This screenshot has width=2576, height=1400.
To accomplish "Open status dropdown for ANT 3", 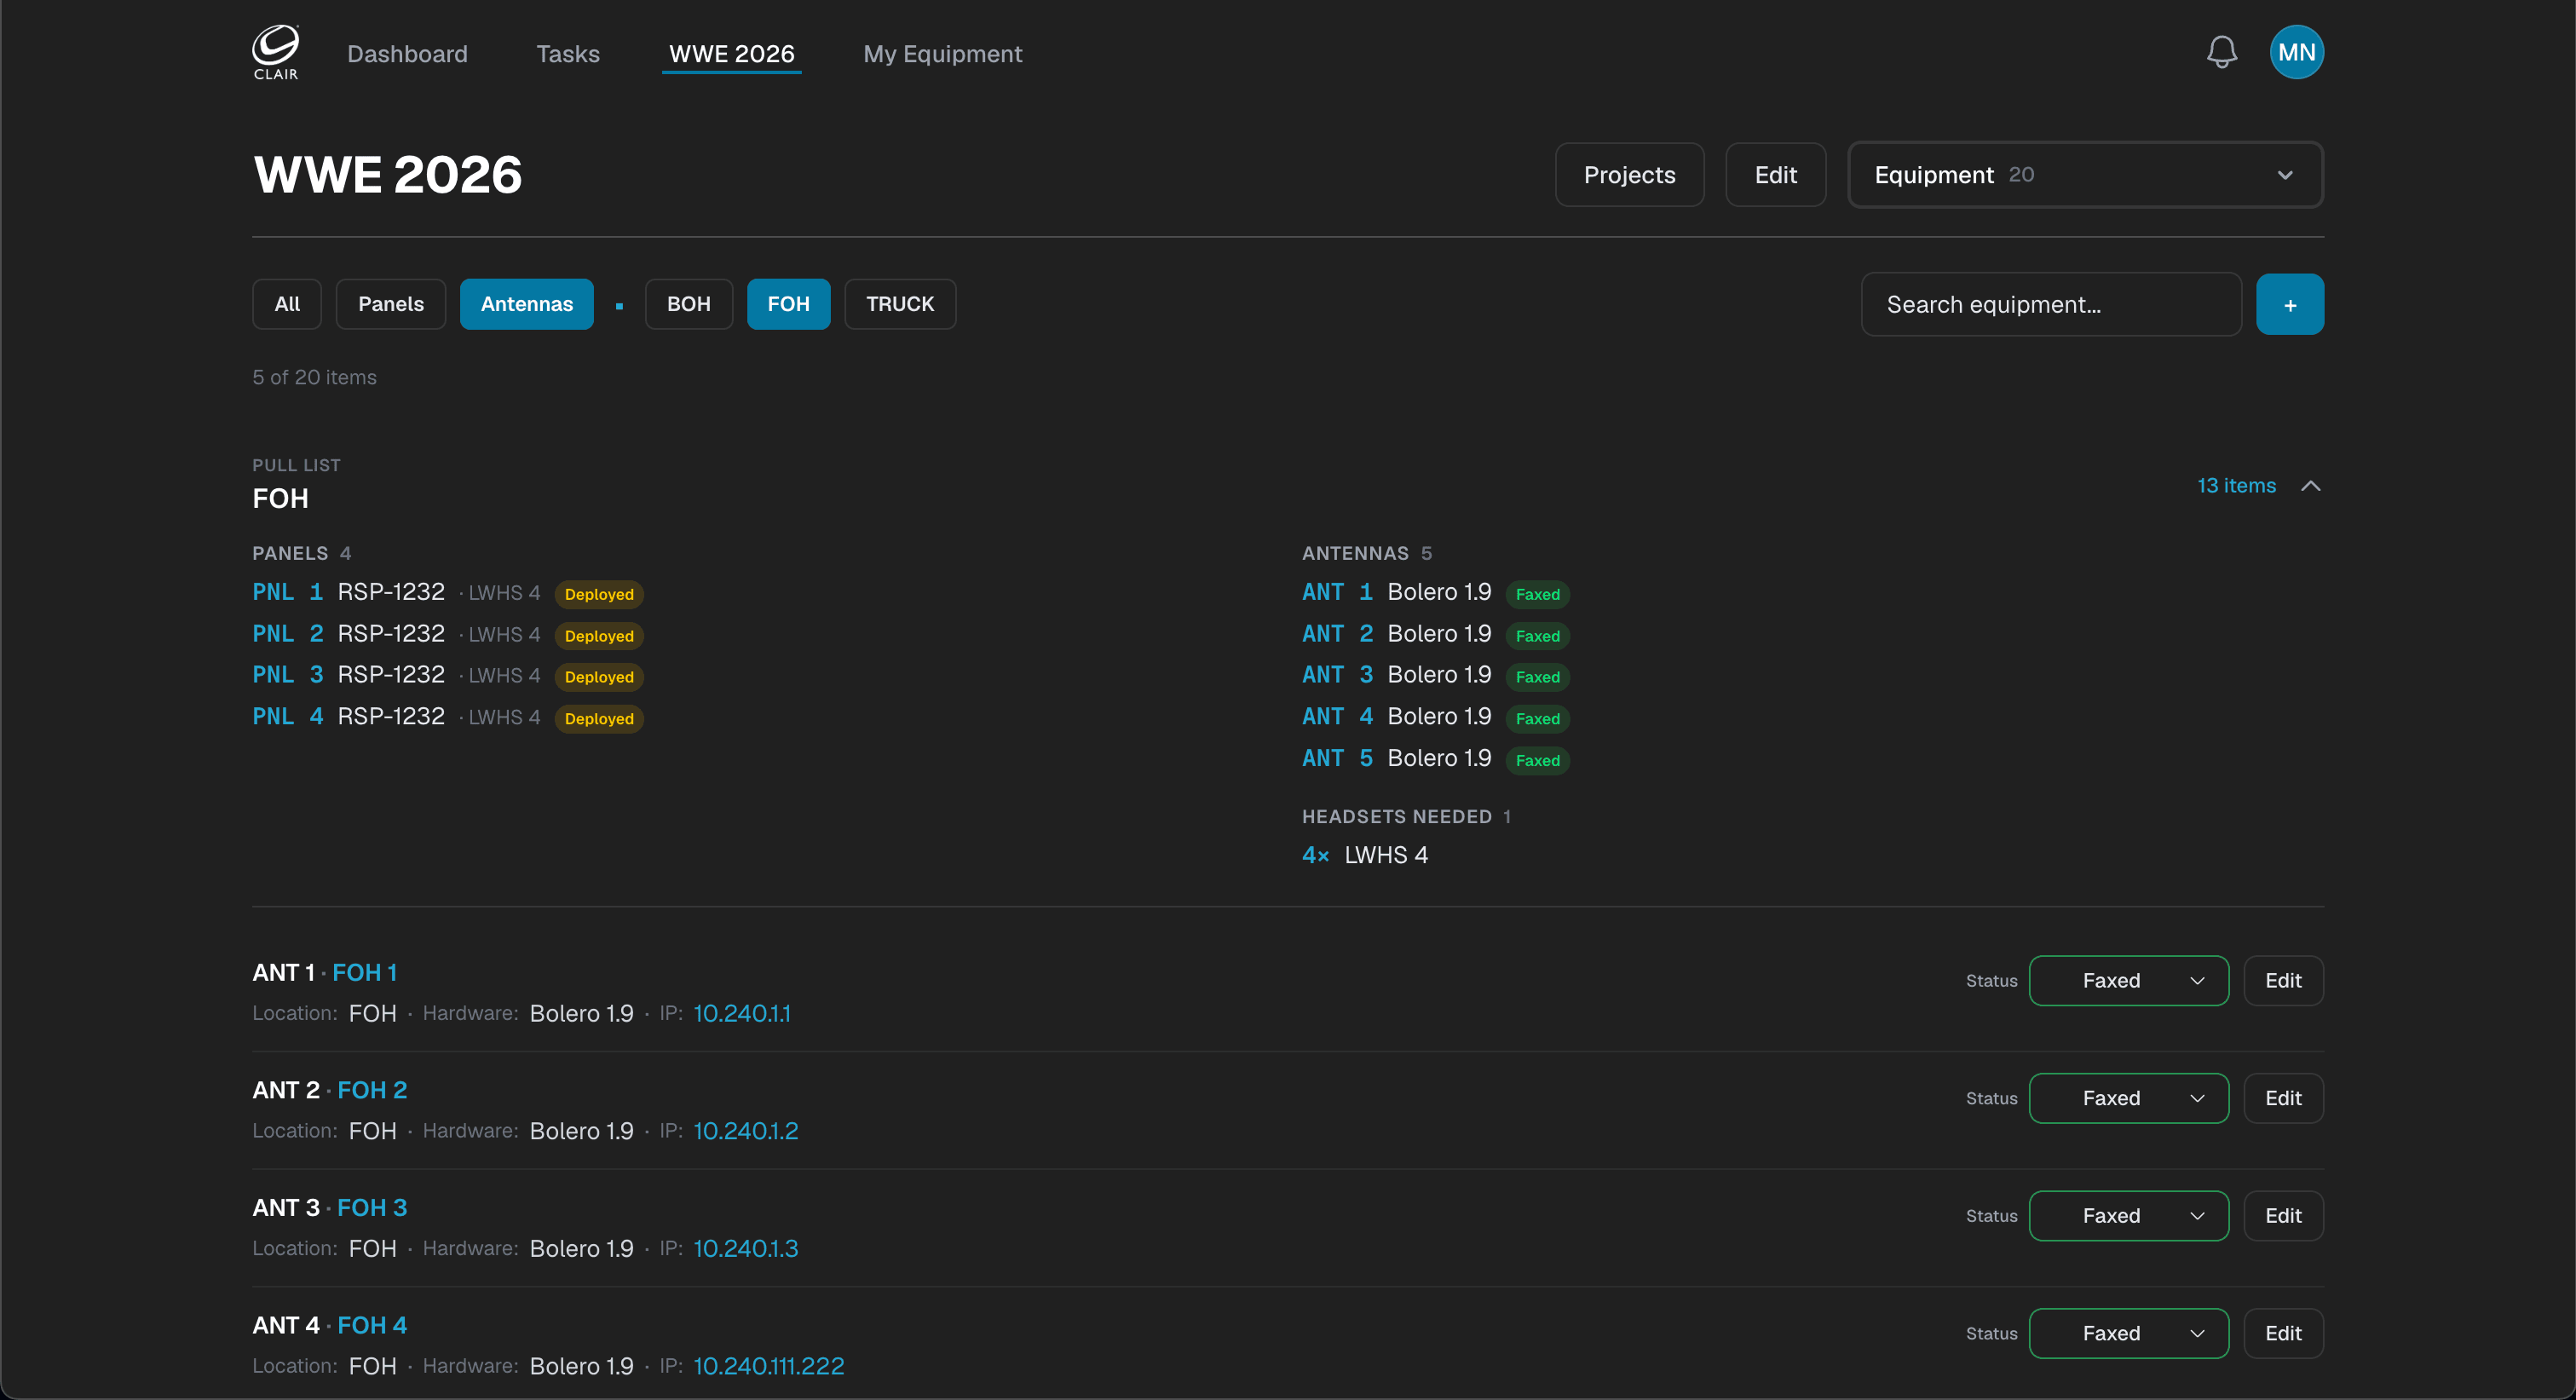I will click(2128, 1216).
